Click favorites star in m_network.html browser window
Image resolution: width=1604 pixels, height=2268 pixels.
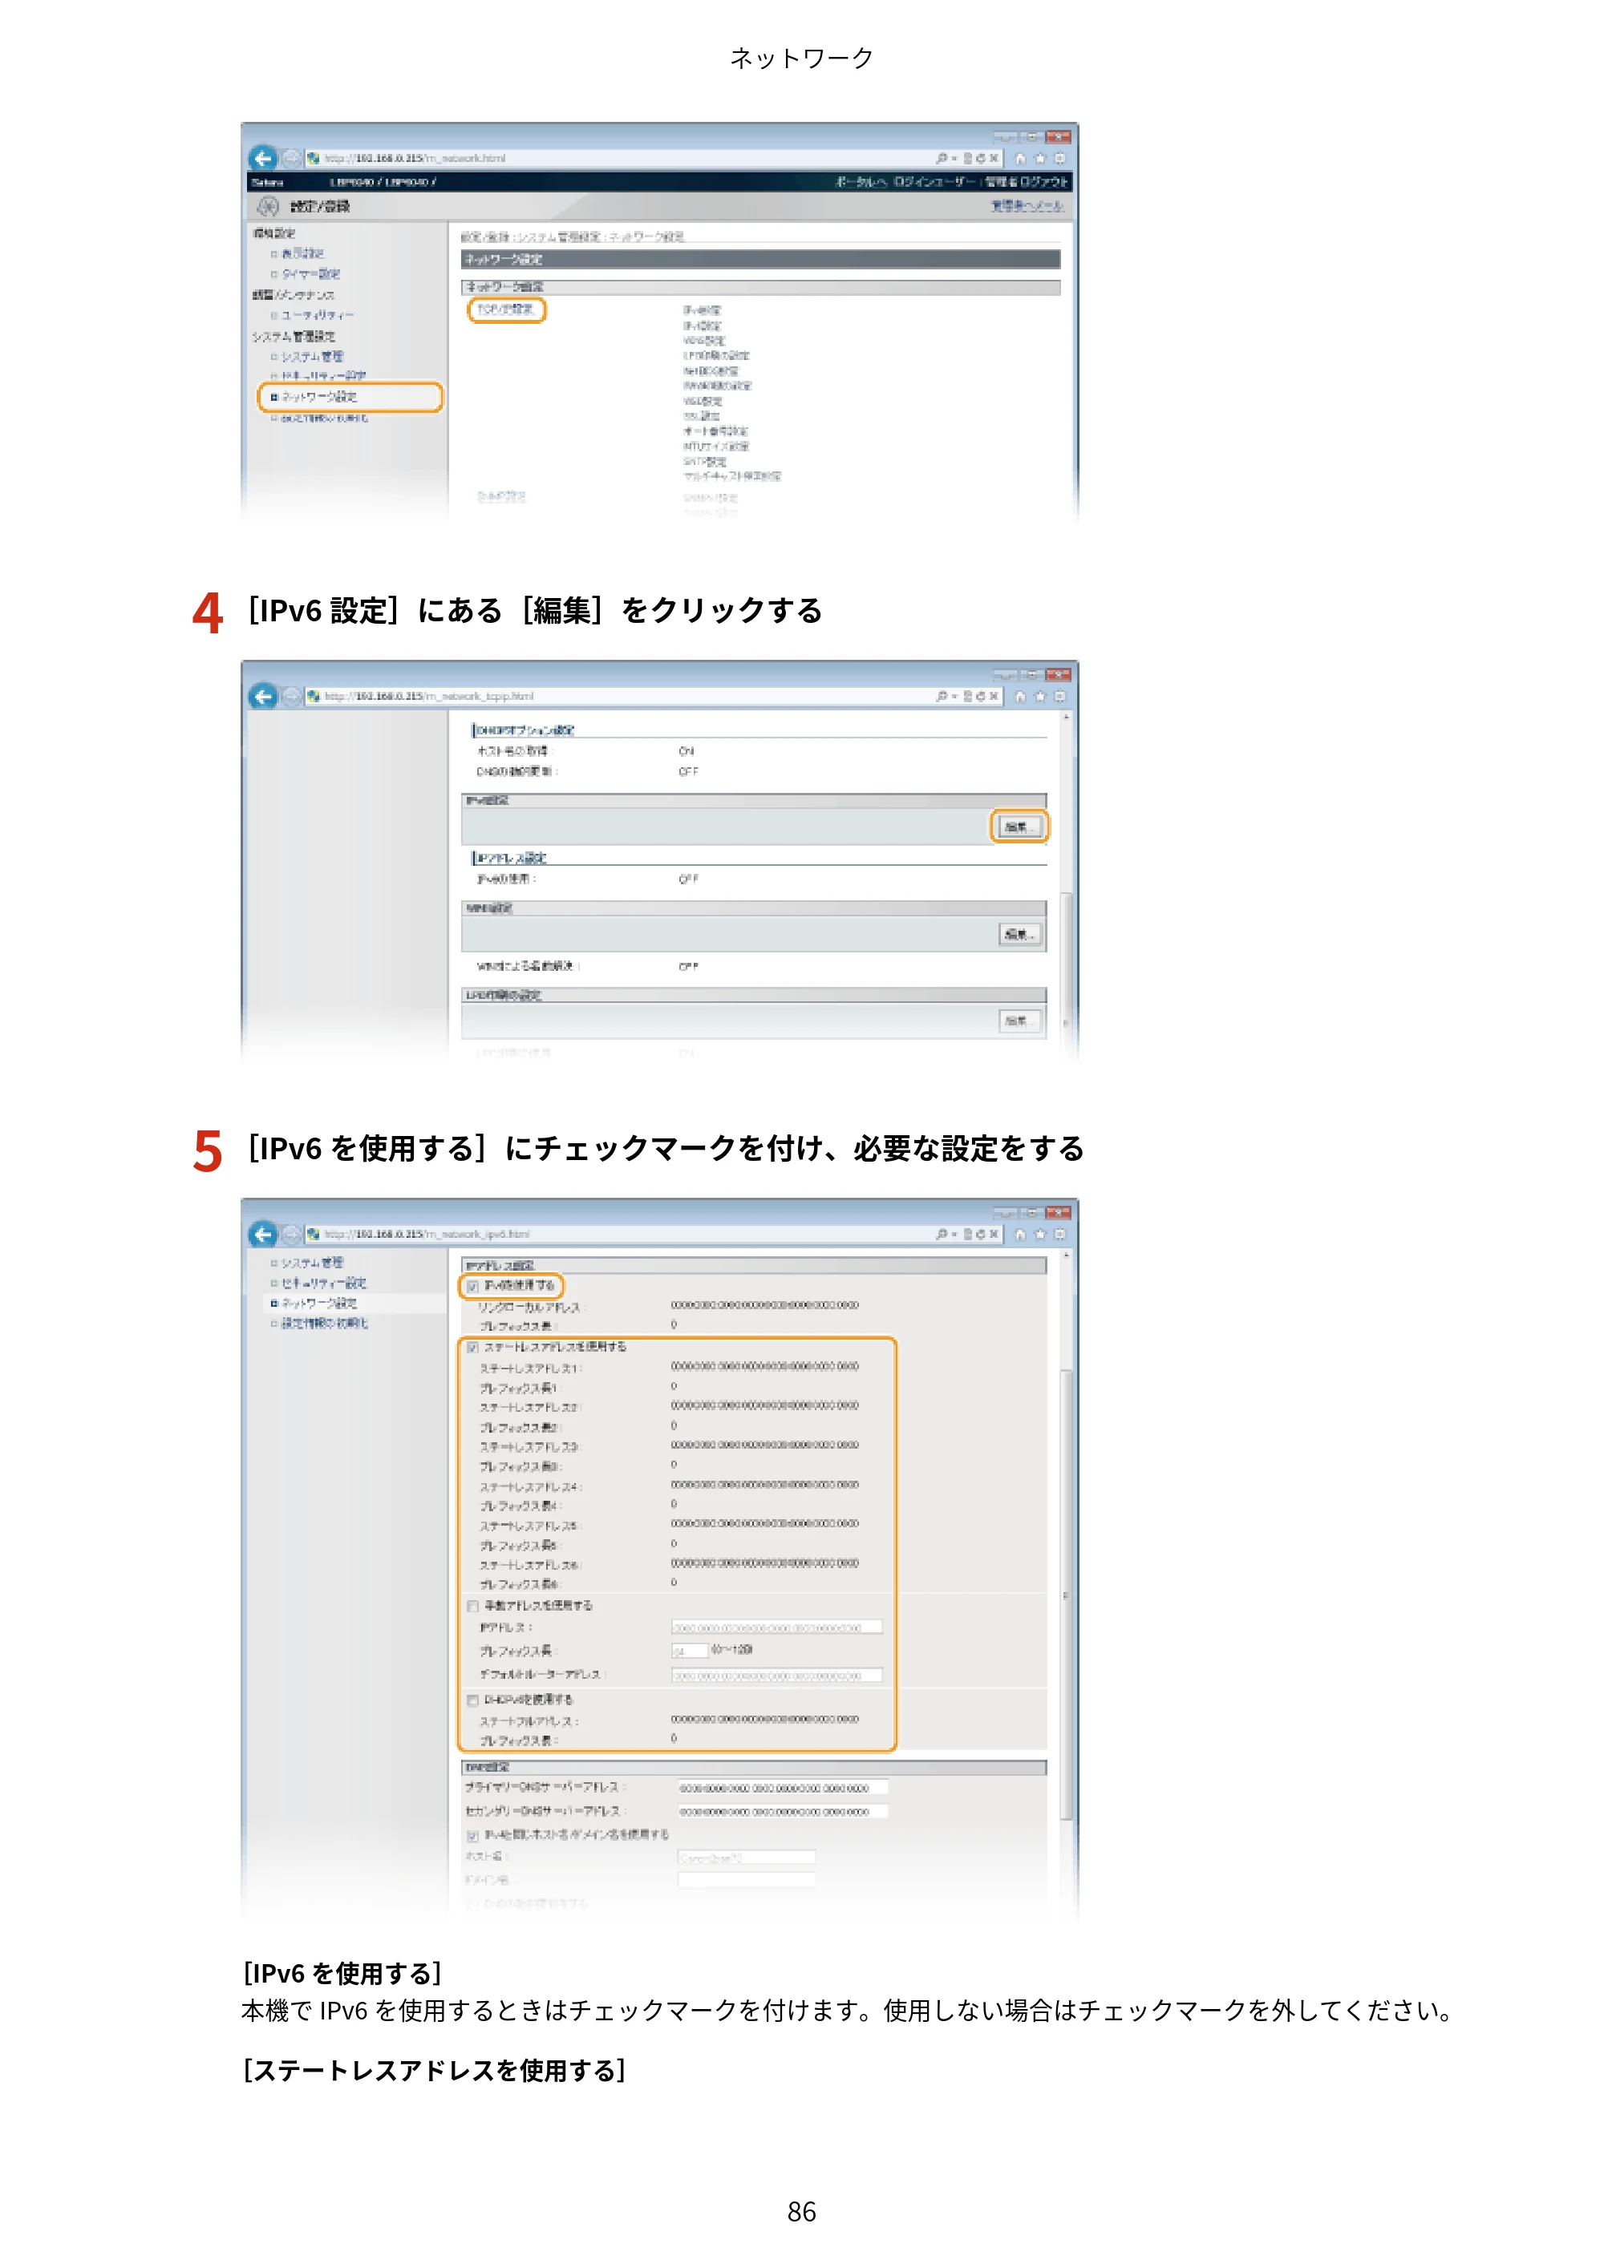click(1039, 158)
